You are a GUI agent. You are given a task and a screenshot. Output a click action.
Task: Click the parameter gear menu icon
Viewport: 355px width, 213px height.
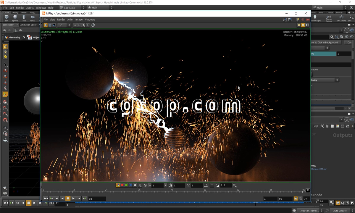pos(332,37)
